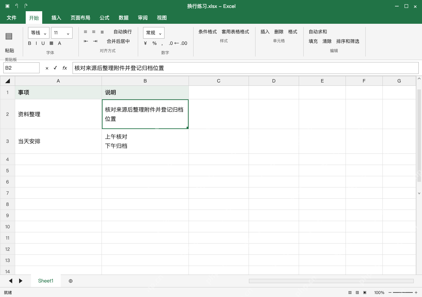This screenshot has width=422, height=297.
Task: Open the 等线 font name dropdown
Action: (39, 33)
